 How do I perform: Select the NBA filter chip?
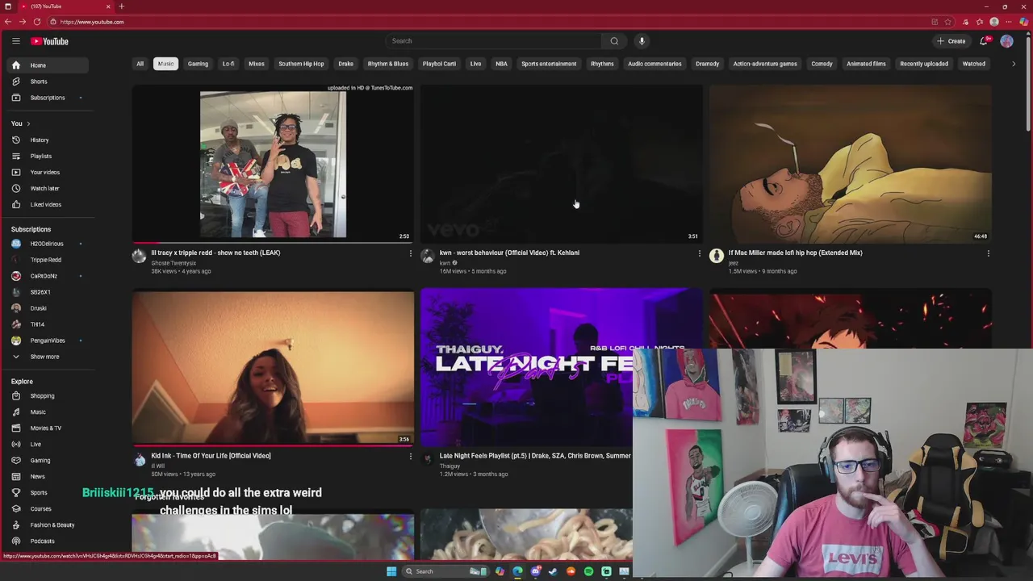pyautogui.click(x=501, y=64)
